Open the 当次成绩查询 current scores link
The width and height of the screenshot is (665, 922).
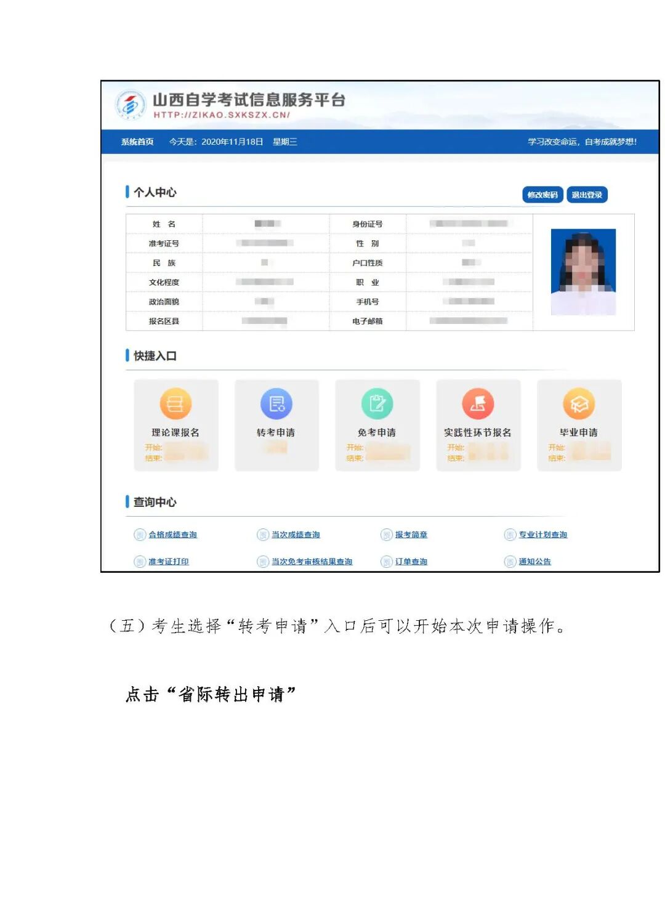click(x=295, y=535)
